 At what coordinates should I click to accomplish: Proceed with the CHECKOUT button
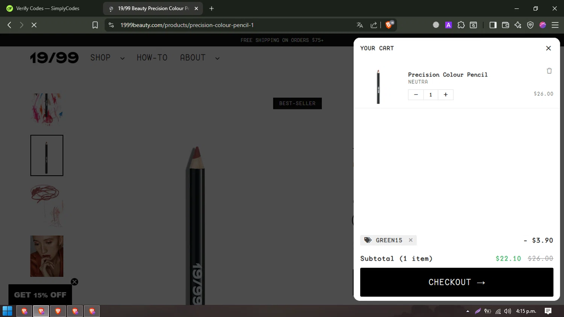click(456, 282)
